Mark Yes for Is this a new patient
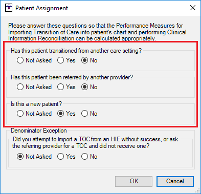 66,114
